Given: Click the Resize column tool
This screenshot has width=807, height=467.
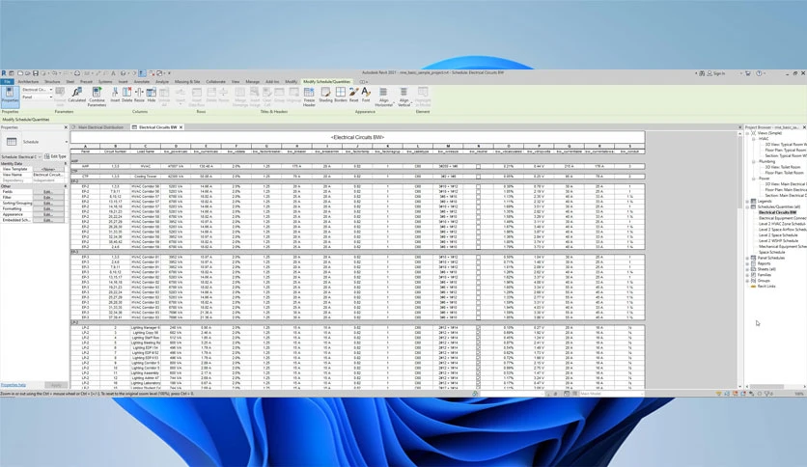Looking at the screenshot, I should click(x=139, y=96).
